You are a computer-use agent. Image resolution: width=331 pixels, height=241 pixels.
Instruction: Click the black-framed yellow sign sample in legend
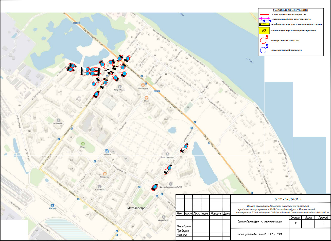point(264,24)
